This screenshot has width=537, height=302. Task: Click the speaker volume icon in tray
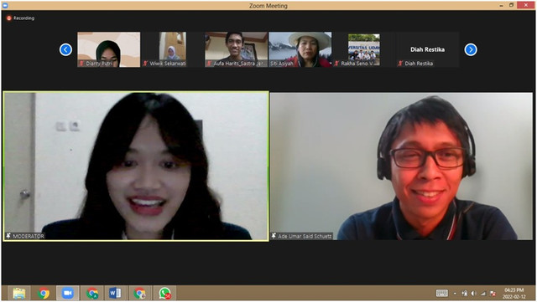pos(474,293)
